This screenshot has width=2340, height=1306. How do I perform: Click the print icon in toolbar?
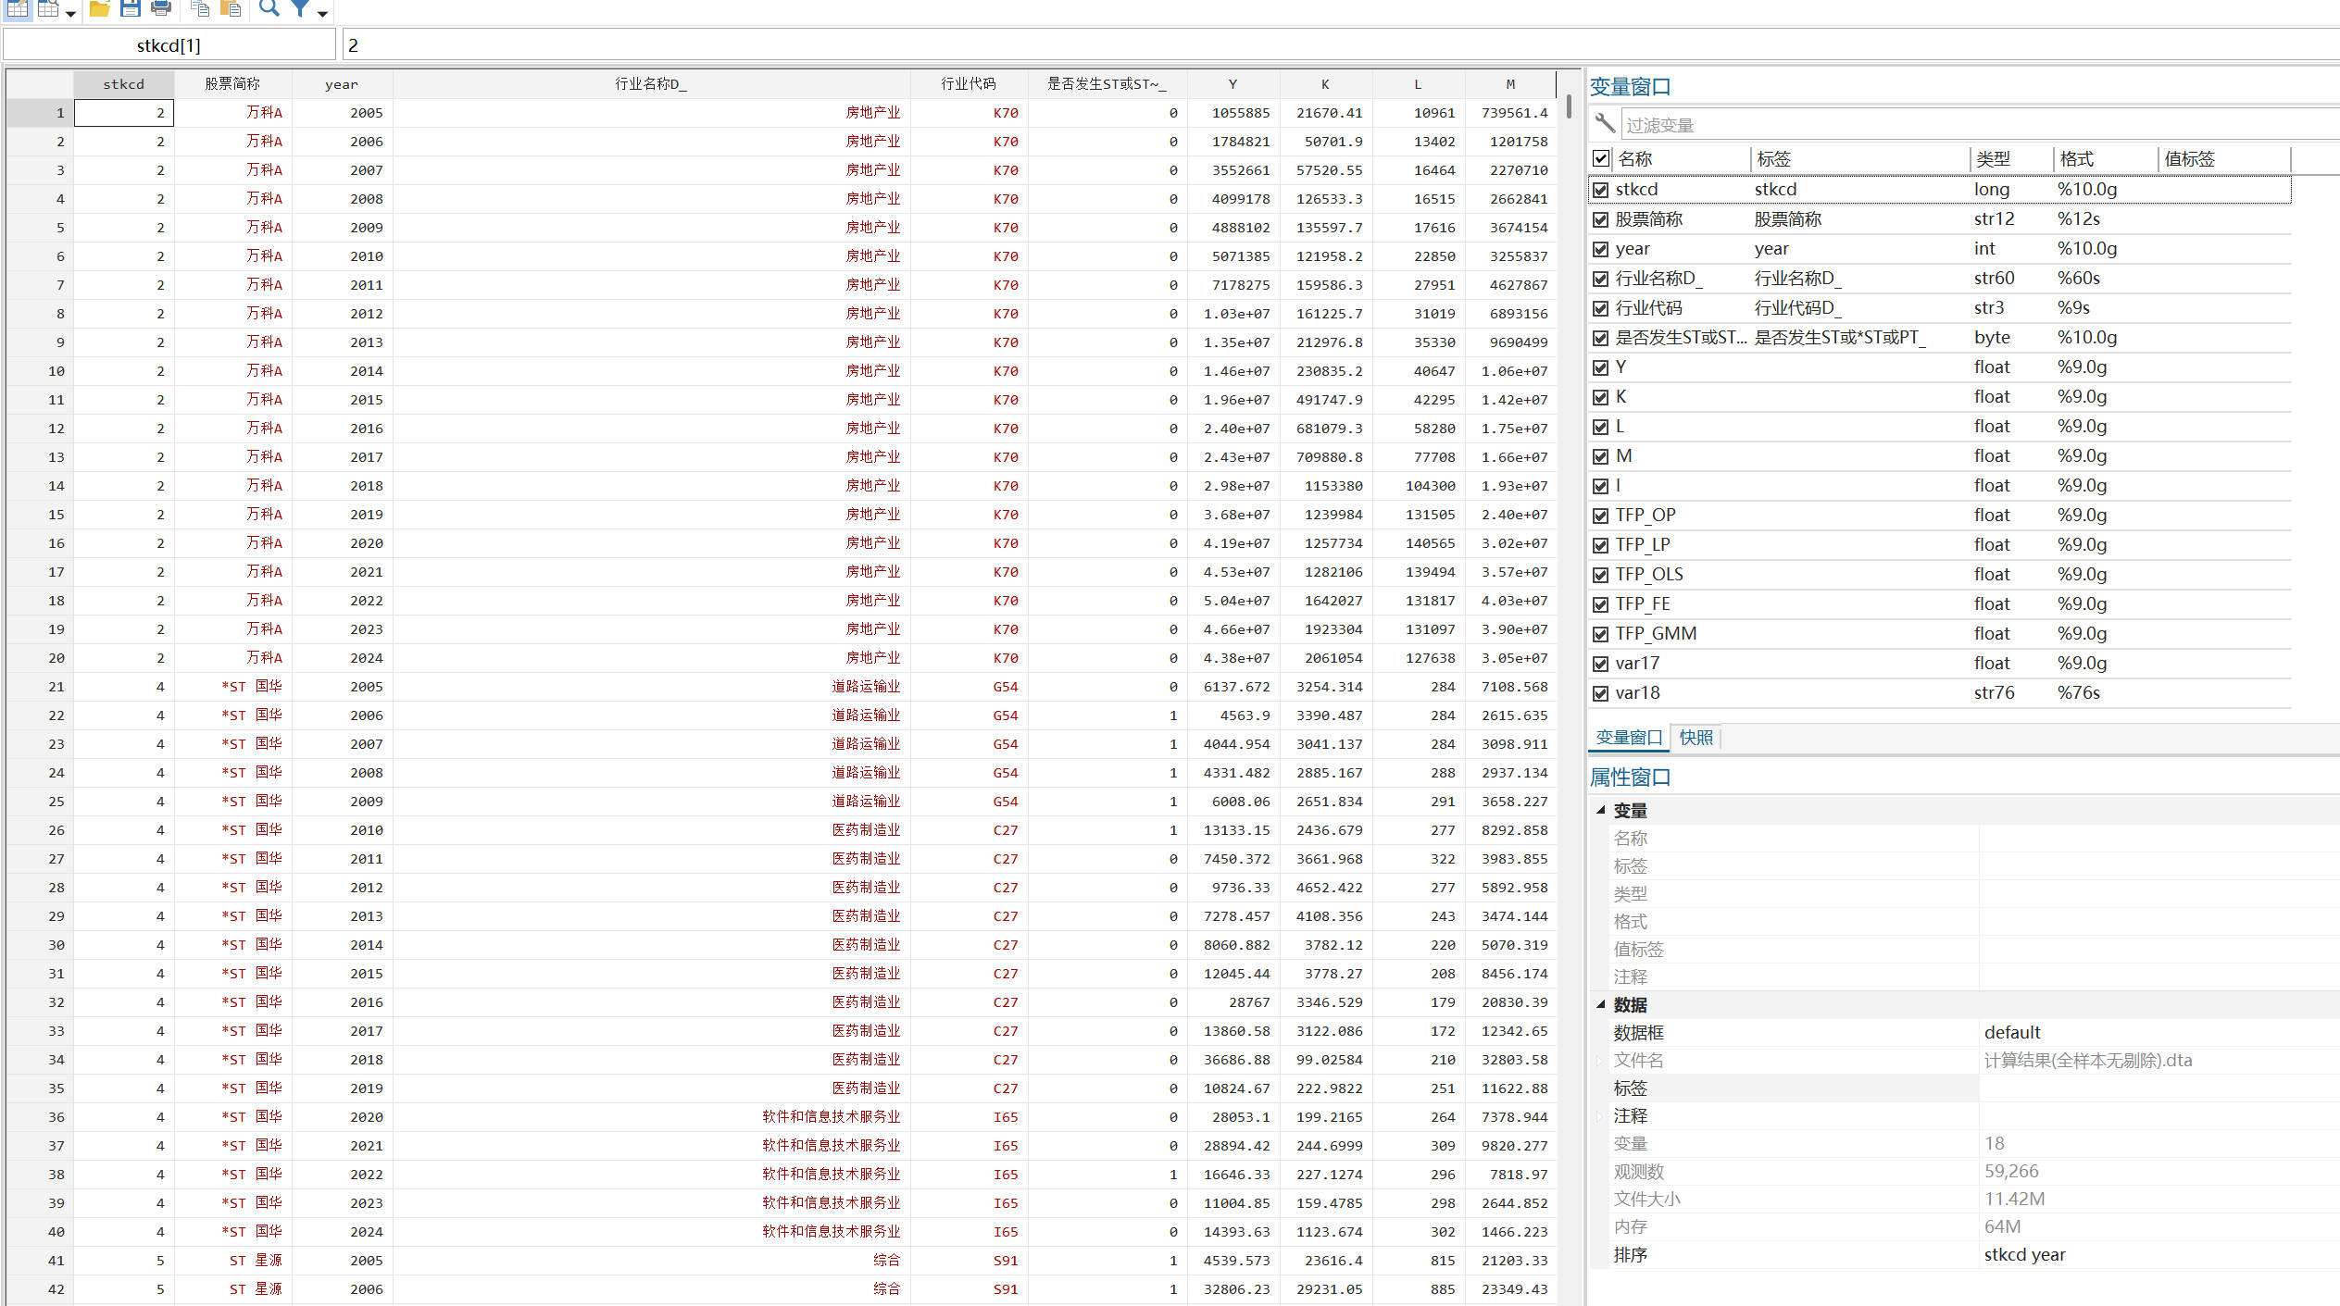(161, 9)
